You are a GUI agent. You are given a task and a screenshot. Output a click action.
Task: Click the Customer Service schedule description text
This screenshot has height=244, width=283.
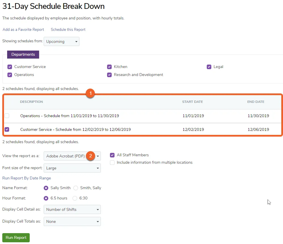point(75,129)
